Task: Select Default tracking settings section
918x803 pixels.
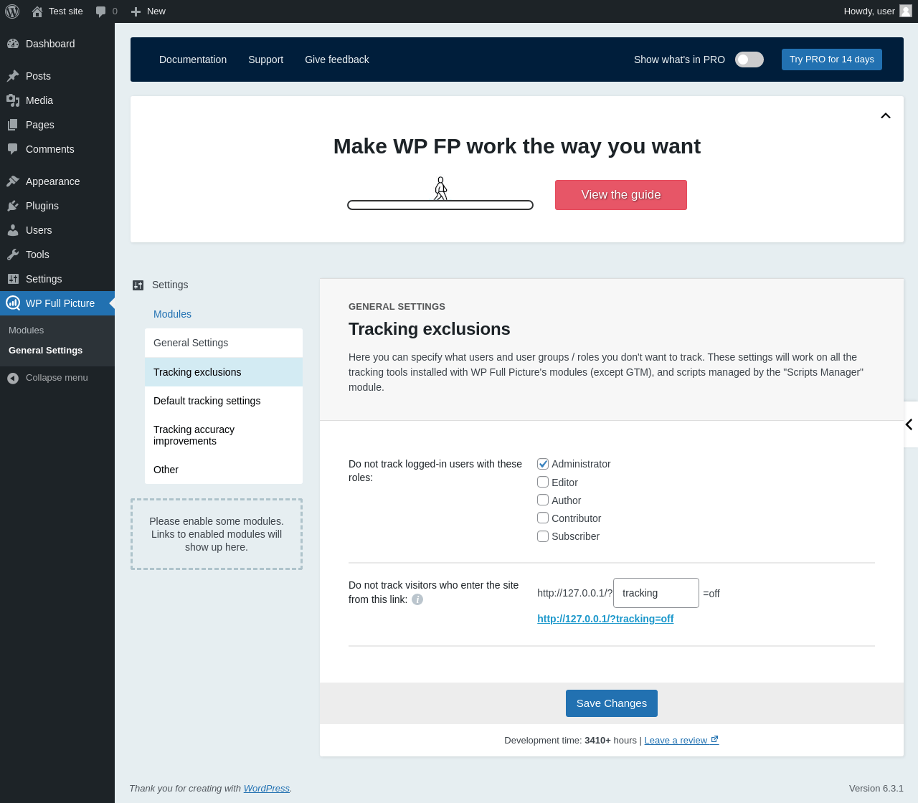Action: (x=224, y=401)
